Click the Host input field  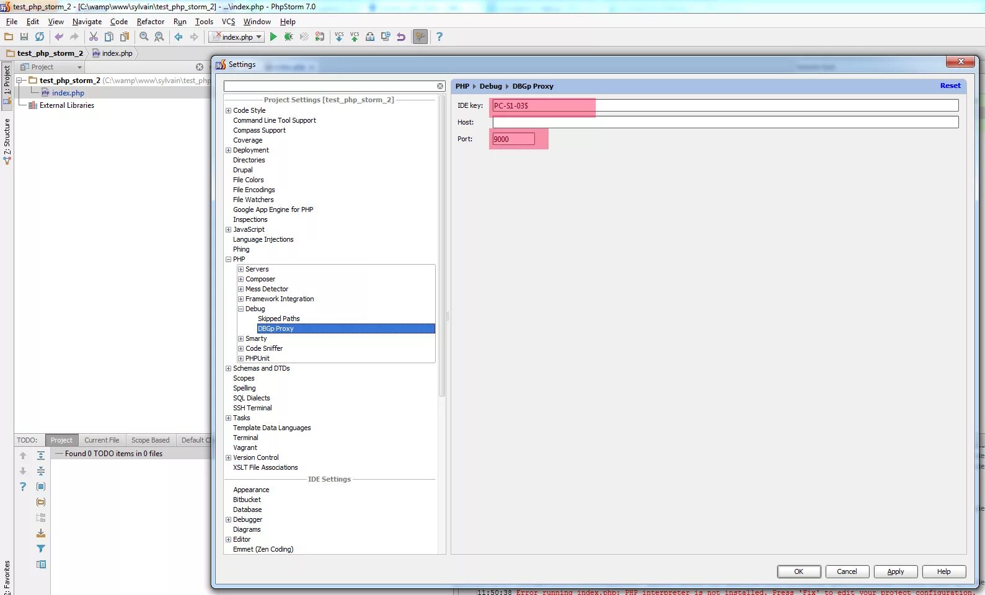(725, 122)
